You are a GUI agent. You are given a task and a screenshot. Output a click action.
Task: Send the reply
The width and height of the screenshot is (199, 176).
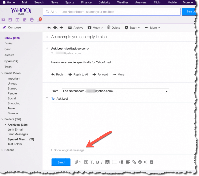(61, 162)
